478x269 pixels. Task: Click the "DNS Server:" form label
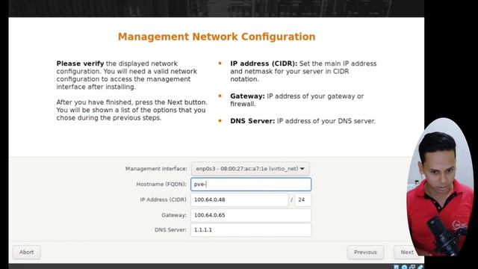[170, 230]
